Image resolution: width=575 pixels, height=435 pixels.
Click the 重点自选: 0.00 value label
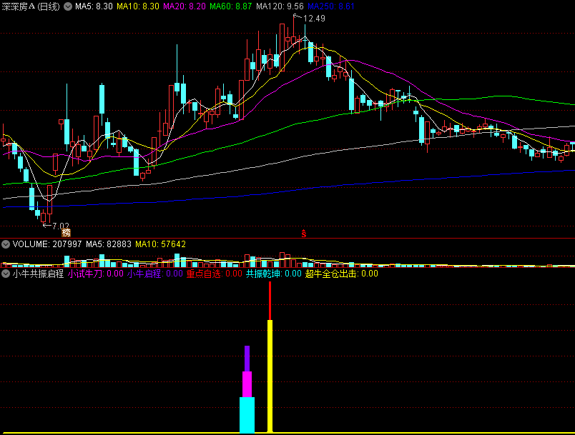[215, 274]
